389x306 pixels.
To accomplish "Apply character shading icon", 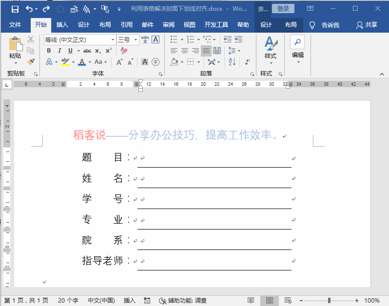I will (x=145, y=62).
